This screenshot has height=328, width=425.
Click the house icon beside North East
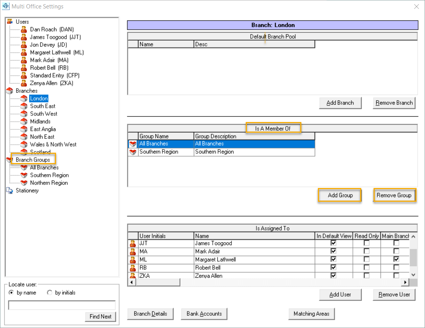[x=24, y=137]
